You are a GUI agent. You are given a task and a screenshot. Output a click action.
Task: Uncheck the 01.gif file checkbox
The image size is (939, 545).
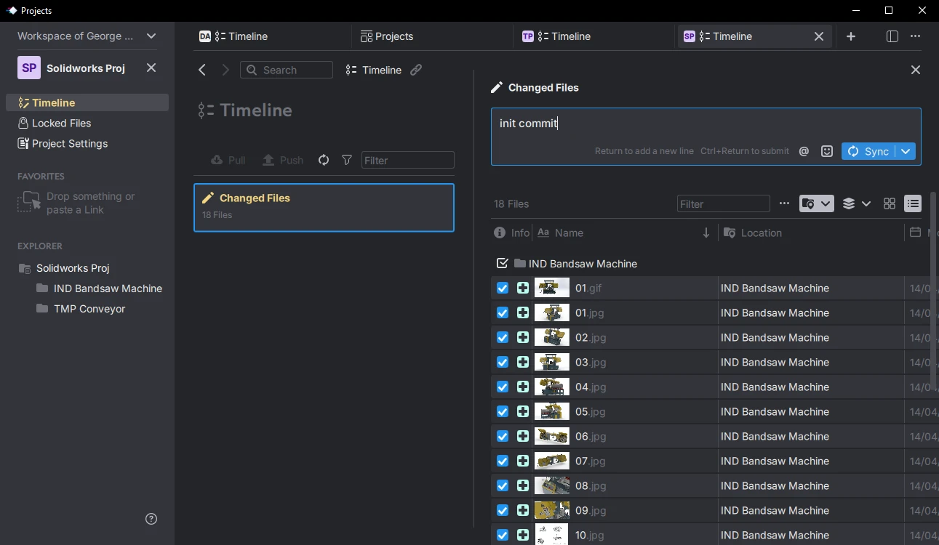tap(502, 288)
